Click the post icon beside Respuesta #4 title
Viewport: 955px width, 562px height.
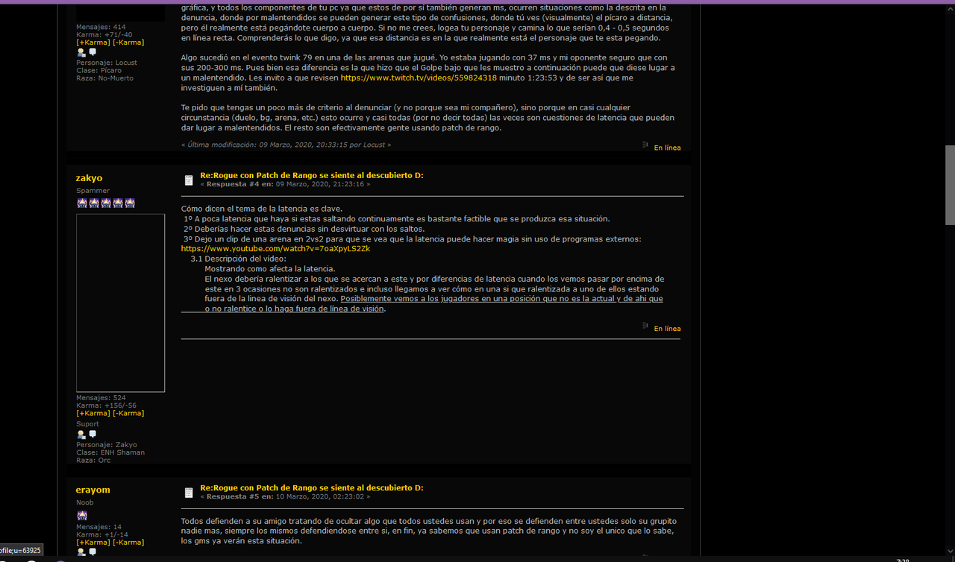[189, 180]
